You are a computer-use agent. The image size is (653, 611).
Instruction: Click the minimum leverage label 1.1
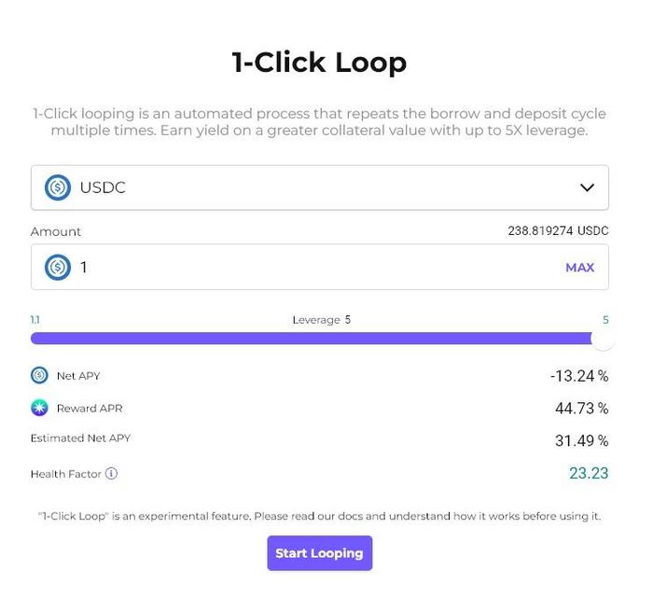pyautogui.click(x=35, y=320)
